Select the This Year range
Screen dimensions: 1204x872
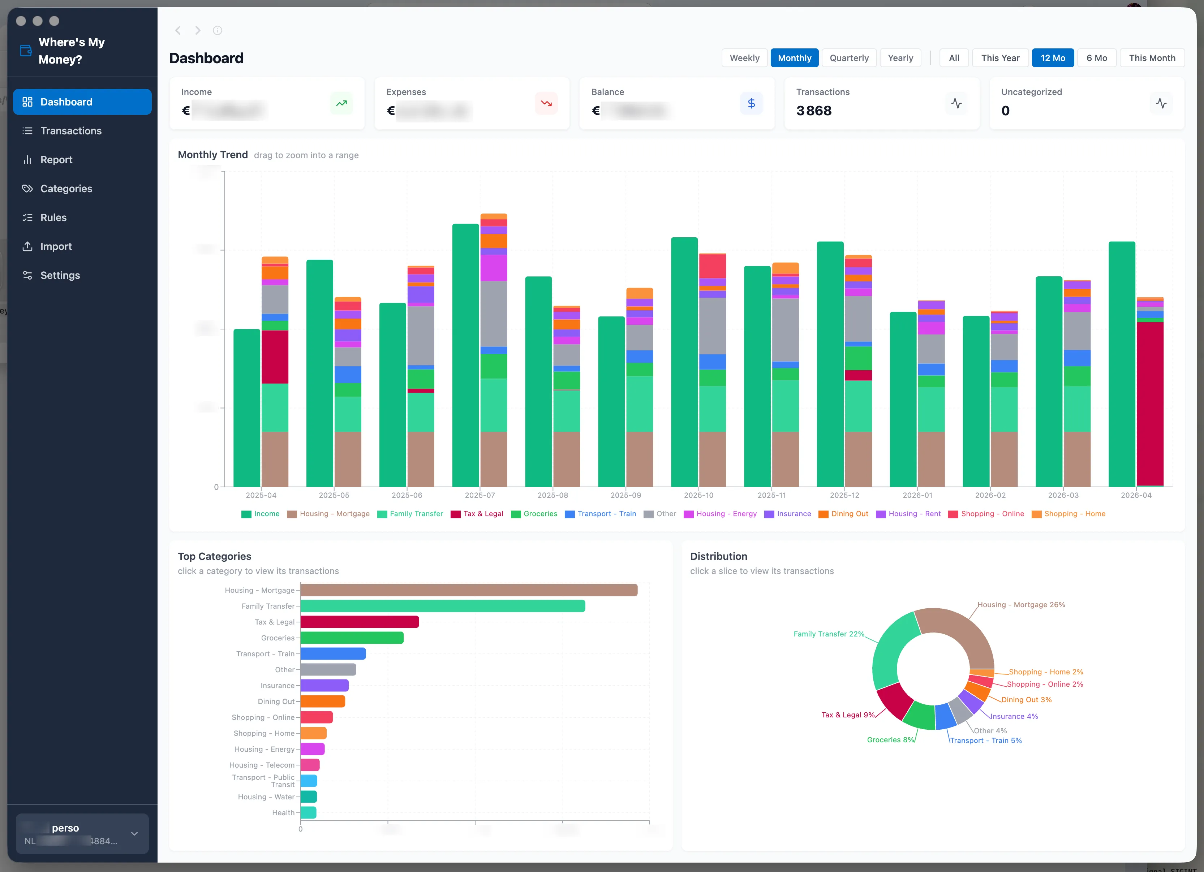point(1000,58)
